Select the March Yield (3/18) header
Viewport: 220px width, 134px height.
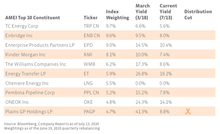143,11
